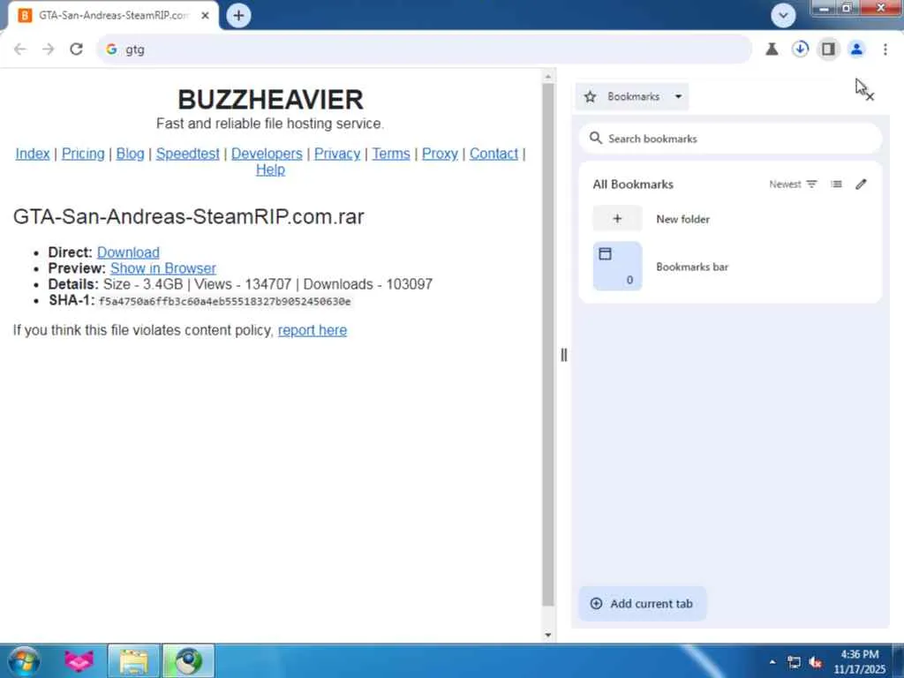Image resolution: width=904 pixels, height=678 pixels.
Task: Click the GTA-San-Andreas-SteamRIP.com.rar filename heading
Action: click(189, 217)
